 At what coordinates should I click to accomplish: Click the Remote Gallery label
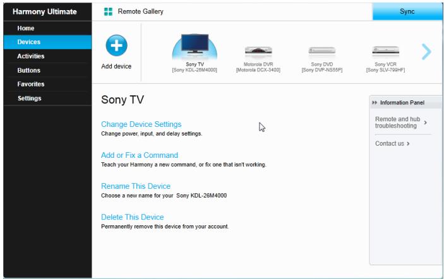[140, 11]
